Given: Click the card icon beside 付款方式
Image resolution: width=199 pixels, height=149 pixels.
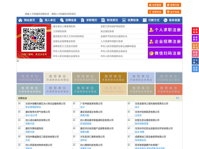Looking at the screenshot, I should [145, 20].
